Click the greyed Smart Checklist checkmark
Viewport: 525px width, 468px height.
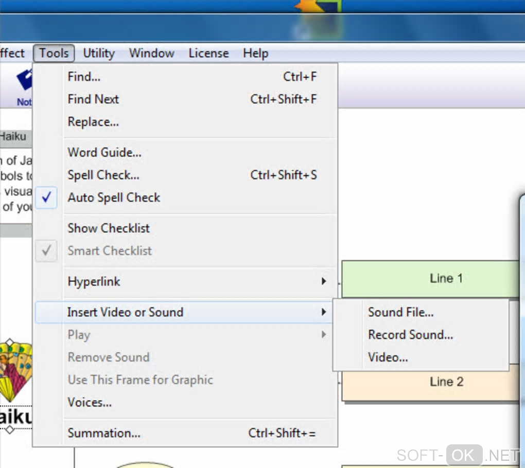pos(46,251)
